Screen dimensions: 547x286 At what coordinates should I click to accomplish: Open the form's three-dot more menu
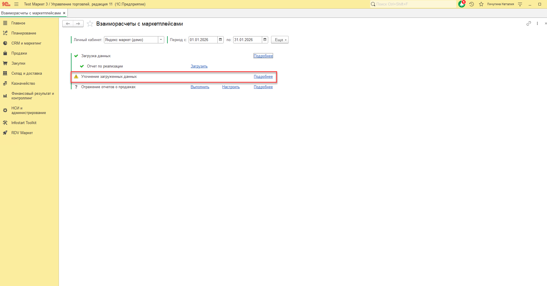537,24
